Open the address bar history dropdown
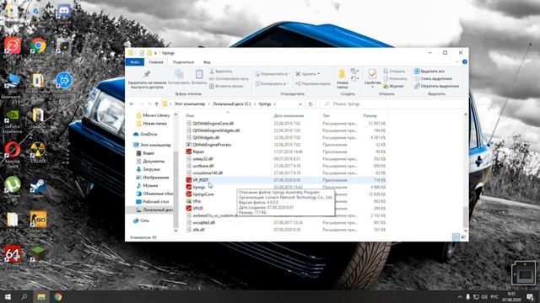The height and width of the screenshot is (303, 540). click(x=300, y=104)
